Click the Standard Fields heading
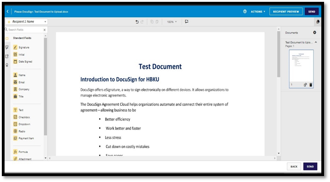The height and width of the screenshot is (182, 330). [22, 38]
